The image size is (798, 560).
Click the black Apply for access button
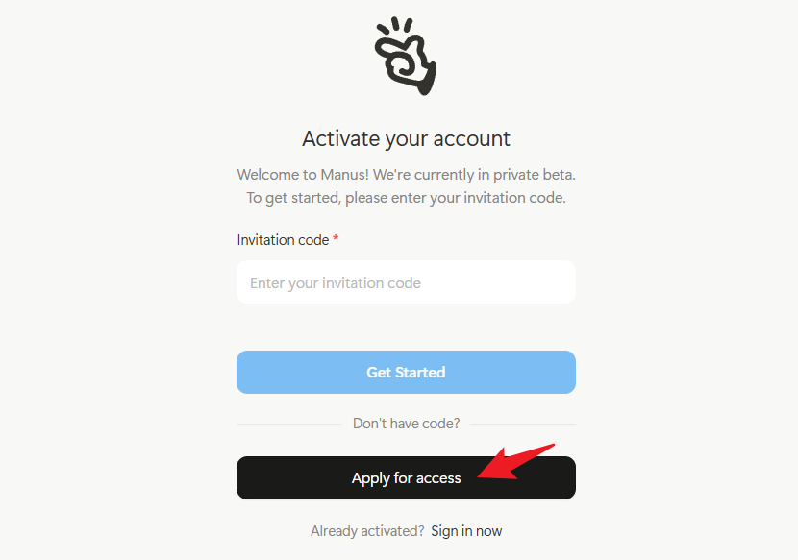tap(406, 478)
